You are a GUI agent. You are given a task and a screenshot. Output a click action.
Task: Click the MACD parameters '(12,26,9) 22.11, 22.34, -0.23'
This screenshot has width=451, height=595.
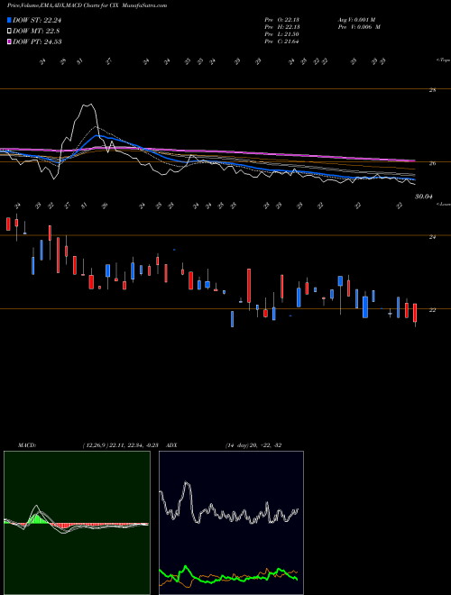[123, 445]
